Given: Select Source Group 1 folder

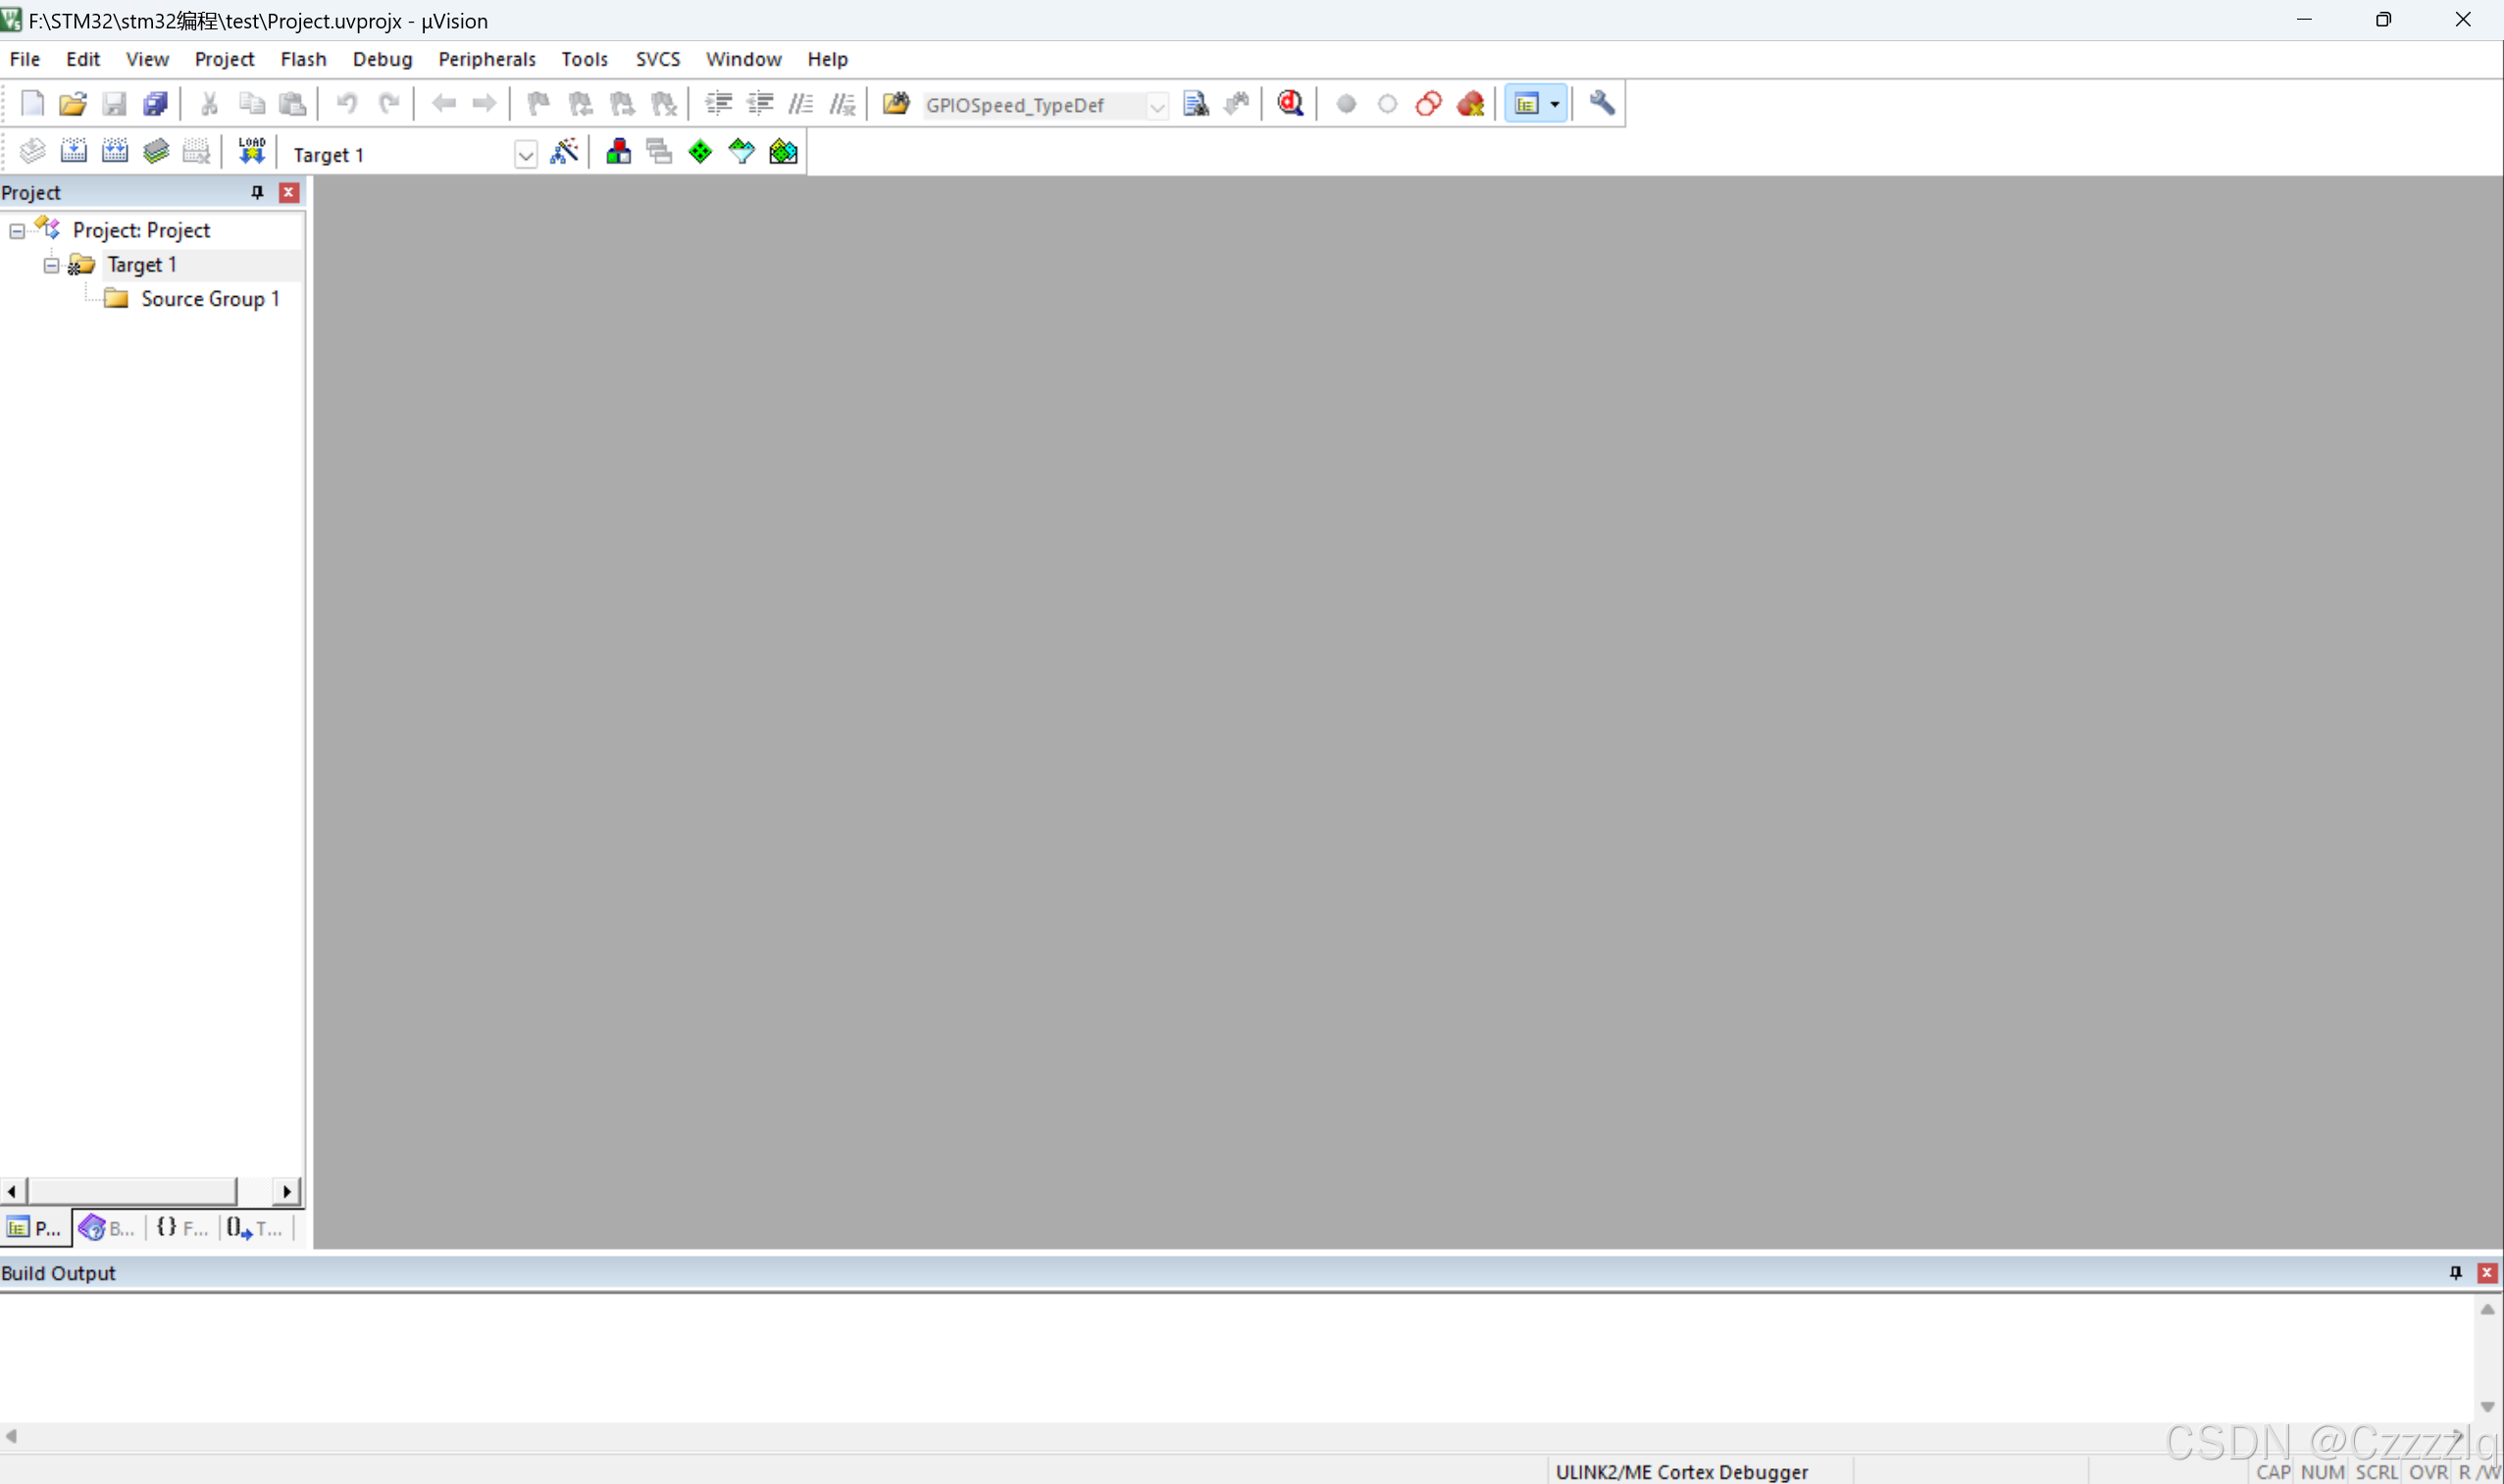Looking at the screenshot, I should click(x=209, y=299).
